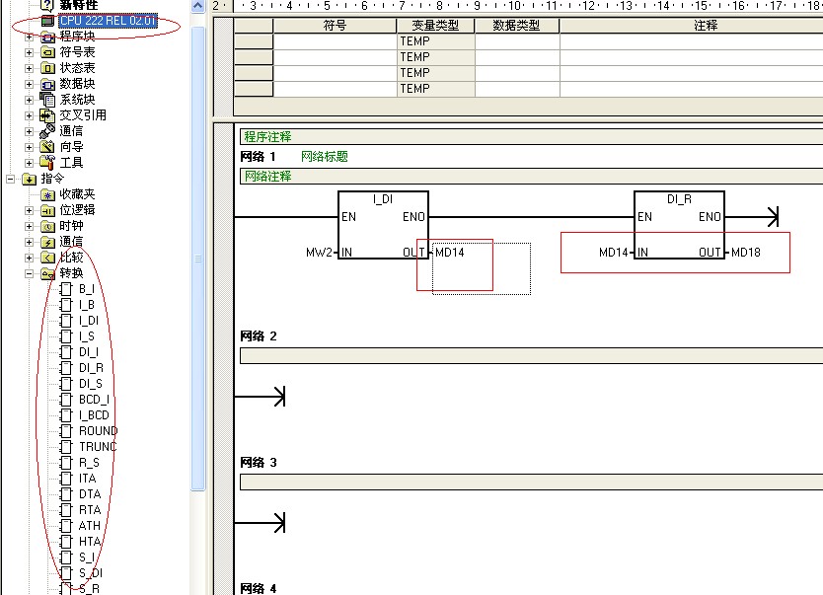Image resolution: width=823 pixels, height=595 pixels.
Task: Expand the 时钟 instruction folder
Action: tap(30, 226)
